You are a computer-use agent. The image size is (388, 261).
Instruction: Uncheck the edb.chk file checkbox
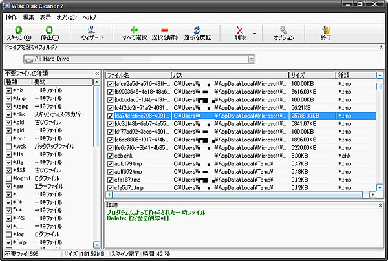(x=111, y=156)
